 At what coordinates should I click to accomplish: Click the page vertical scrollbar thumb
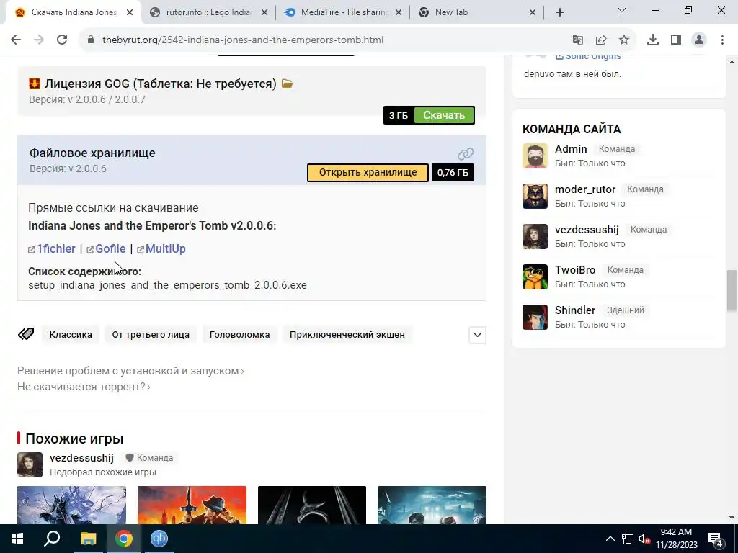pyautogui.click(x=732, y=290)
